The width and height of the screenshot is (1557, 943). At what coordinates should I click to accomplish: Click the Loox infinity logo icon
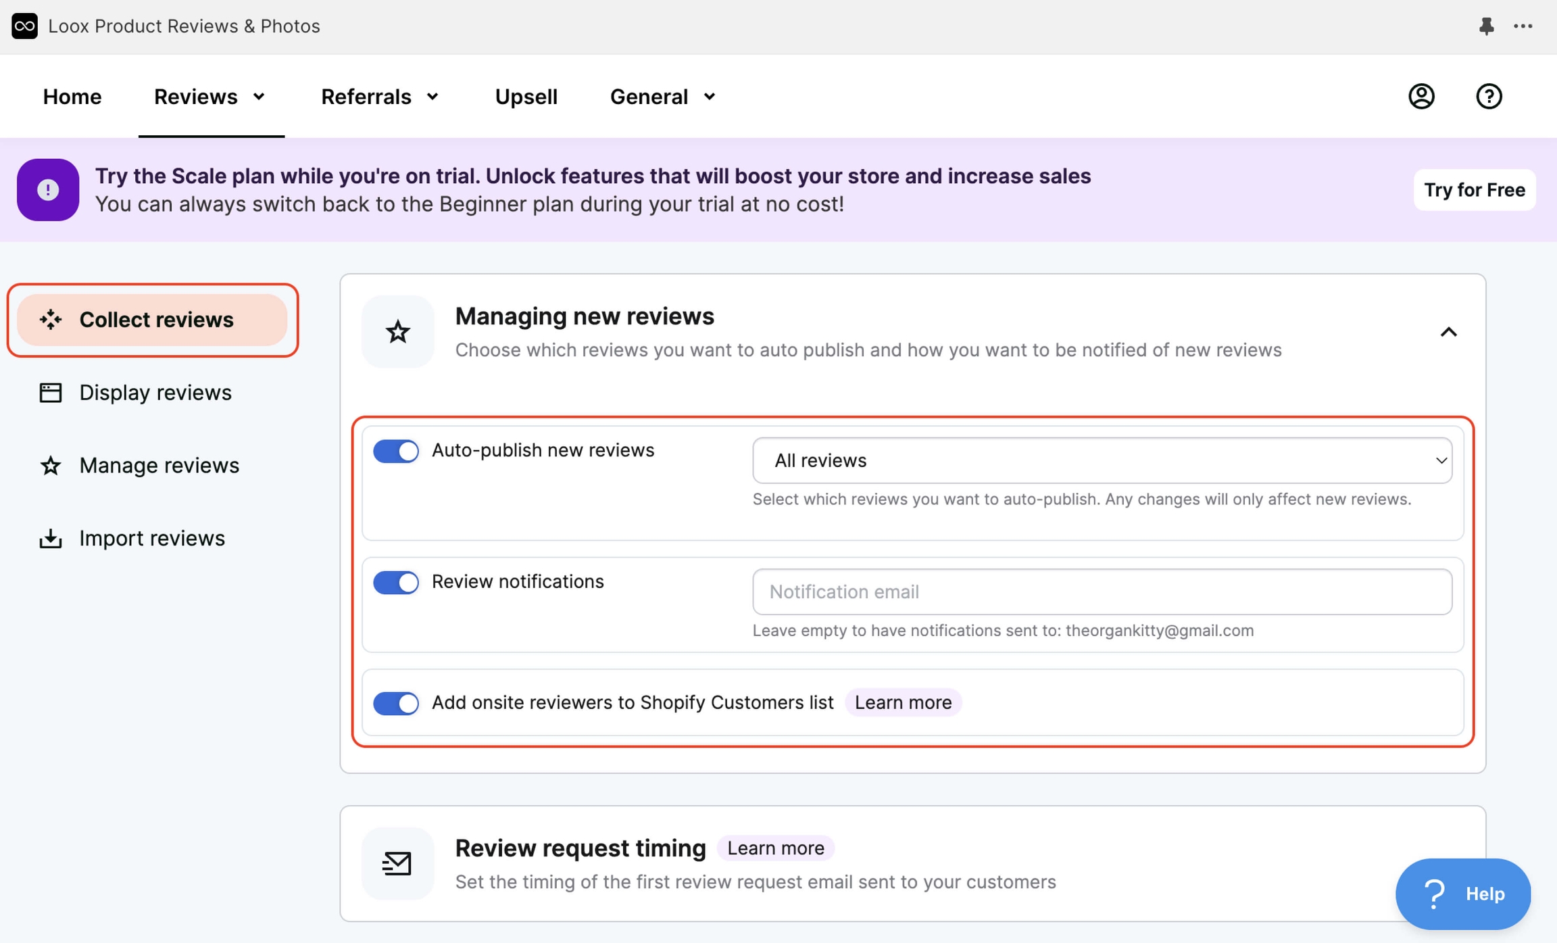coord(24,26)
